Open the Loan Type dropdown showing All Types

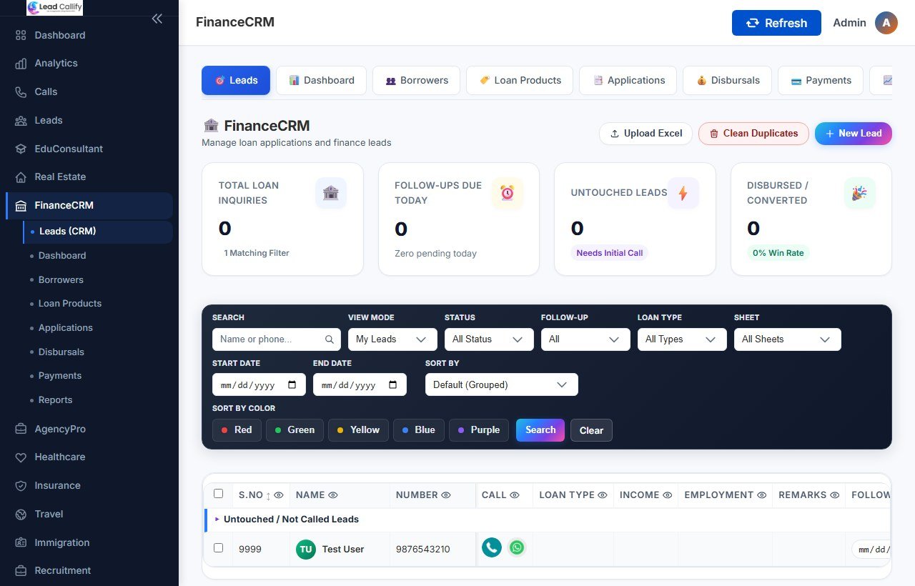point(682,339)
